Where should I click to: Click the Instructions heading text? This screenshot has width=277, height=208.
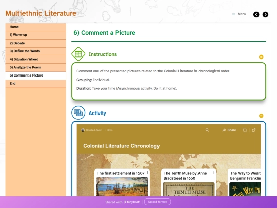[103, 54]
